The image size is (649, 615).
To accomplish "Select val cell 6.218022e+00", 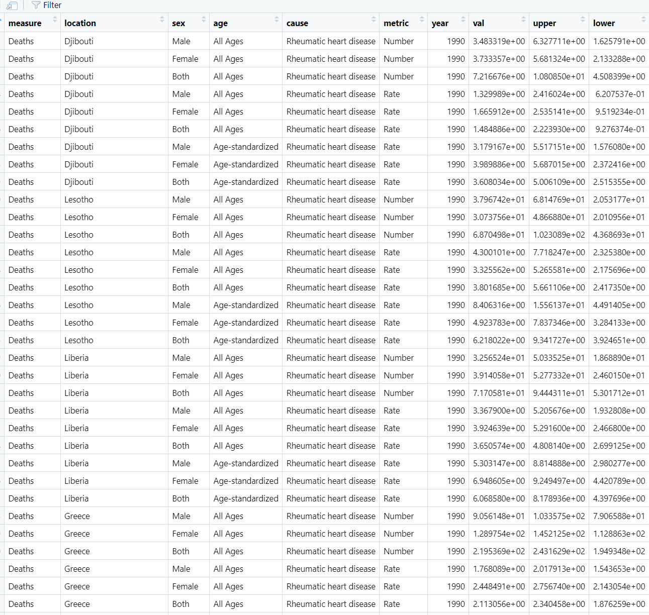I will pyautogui.click(x=499, y=340).
